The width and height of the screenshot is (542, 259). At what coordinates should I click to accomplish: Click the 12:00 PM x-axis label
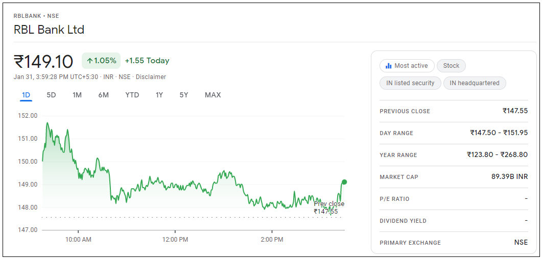(x=175, y=239)
